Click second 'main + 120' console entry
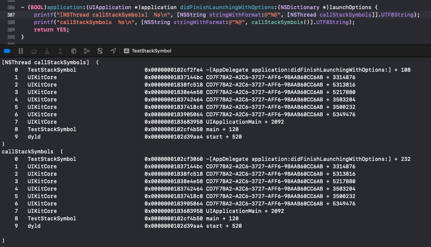431x247 pixels. [x=222, y=219]
